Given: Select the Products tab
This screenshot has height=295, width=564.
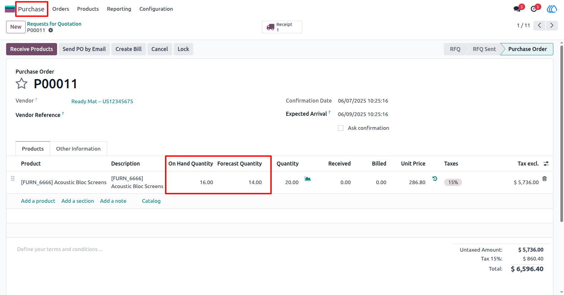Looking at the screenshot, I should click(33, 149).
